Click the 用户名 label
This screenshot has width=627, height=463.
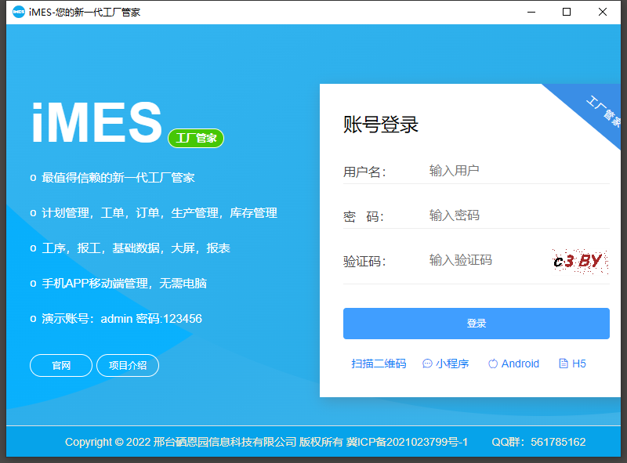364,172
